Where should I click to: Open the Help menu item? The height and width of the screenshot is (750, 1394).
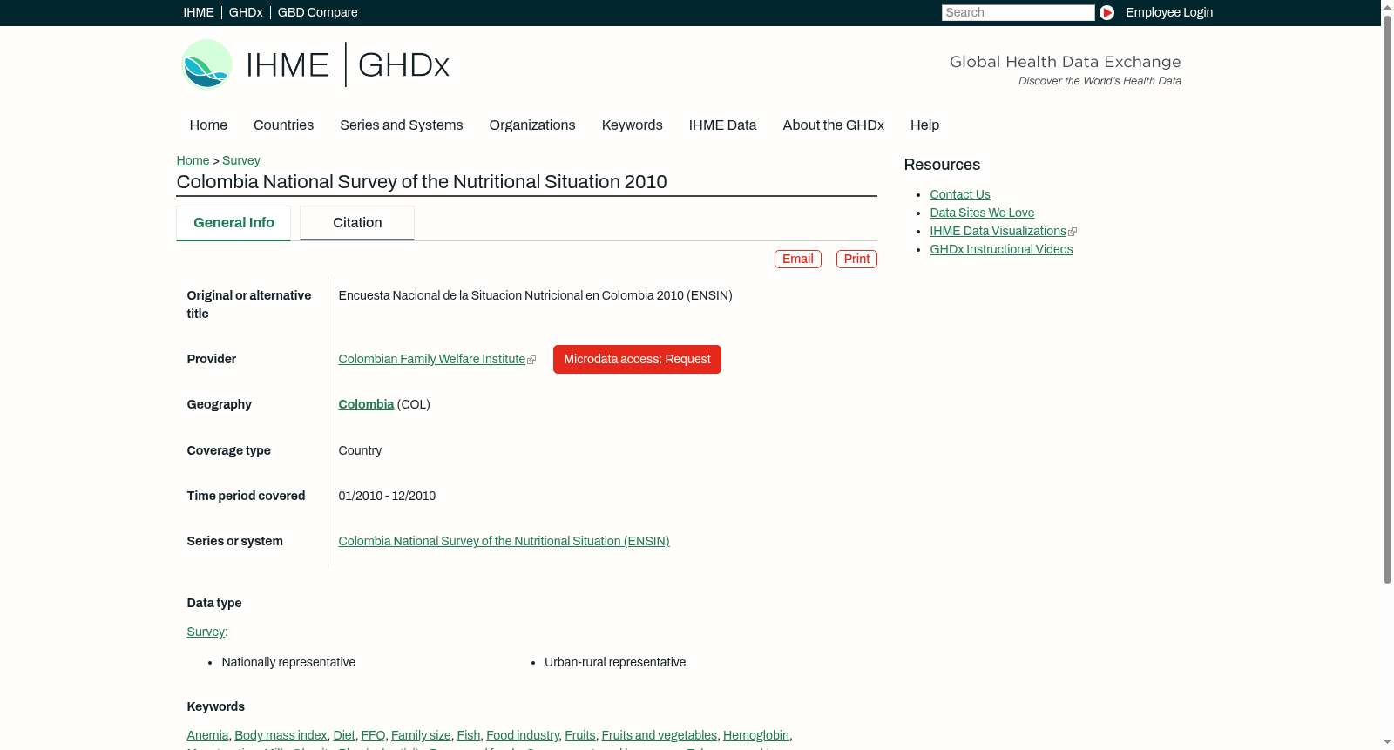[924, 125]
